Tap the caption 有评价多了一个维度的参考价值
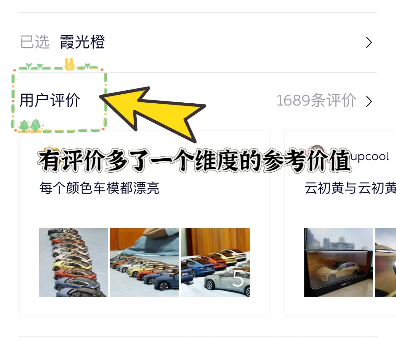 (x=195, y=160)
